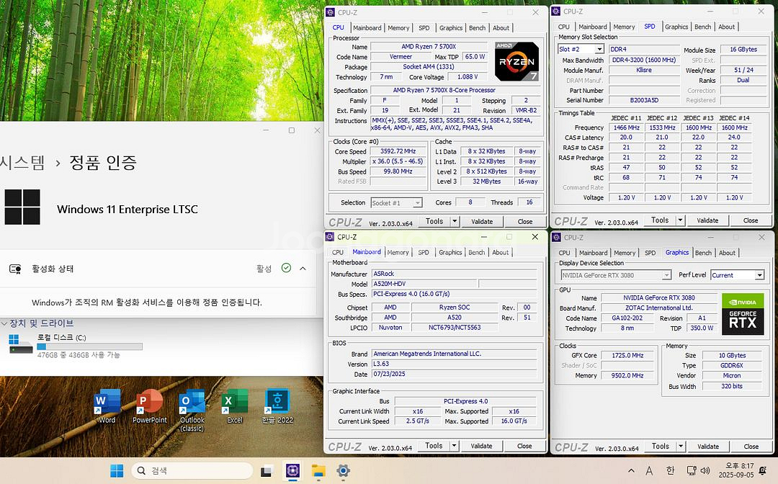Image resolution: width=778 pixels, height=484 pixels.
Task: Click the C: drive usage bar
Action: (90, 346)
